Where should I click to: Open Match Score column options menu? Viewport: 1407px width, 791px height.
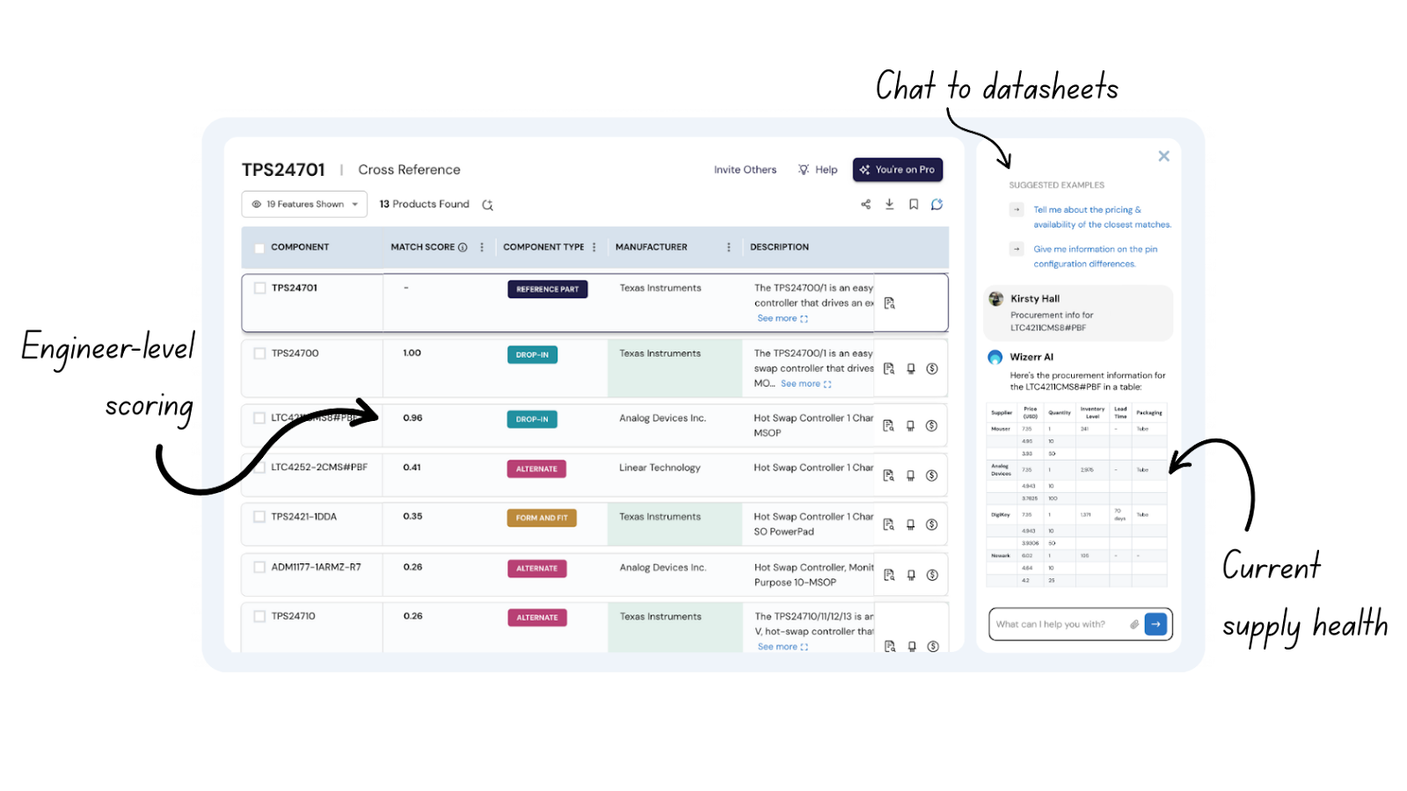[x=482, y=248]
